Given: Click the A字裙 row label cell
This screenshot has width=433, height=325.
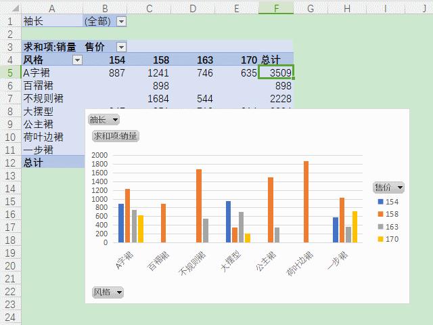Looking at the screenshot, I should [x=52, y=72].
